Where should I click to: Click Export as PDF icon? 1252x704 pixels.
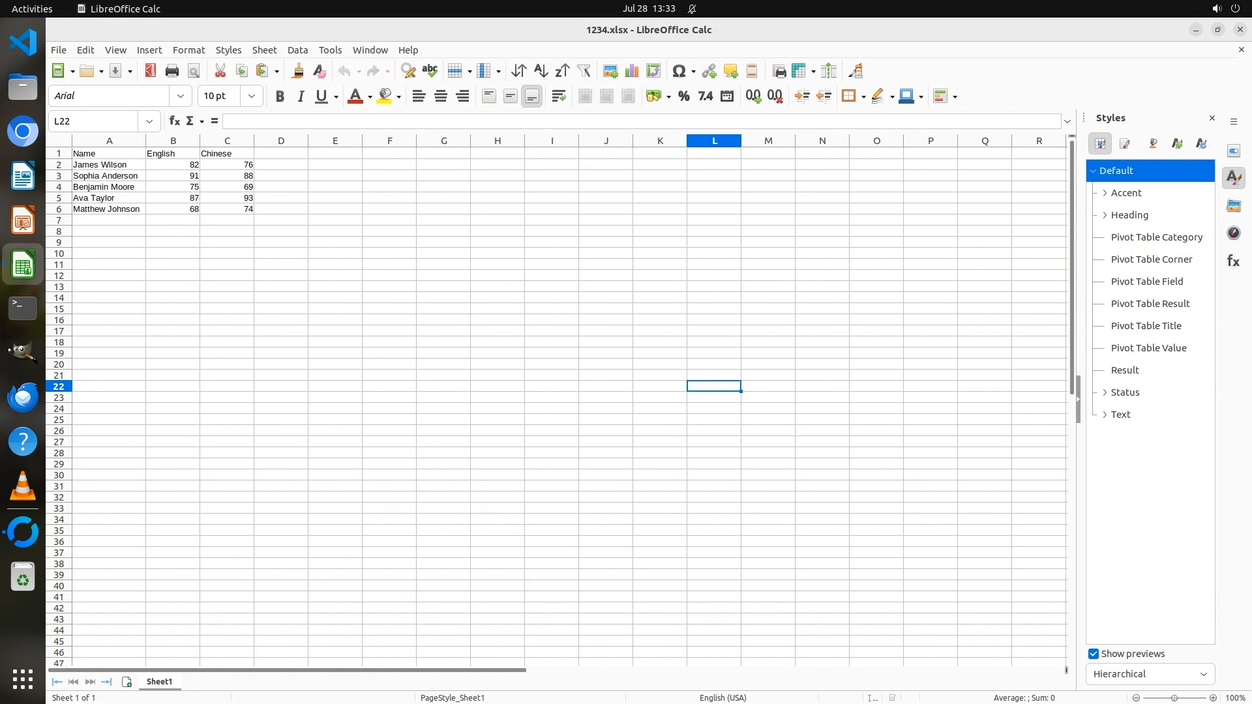click(151, 71)
